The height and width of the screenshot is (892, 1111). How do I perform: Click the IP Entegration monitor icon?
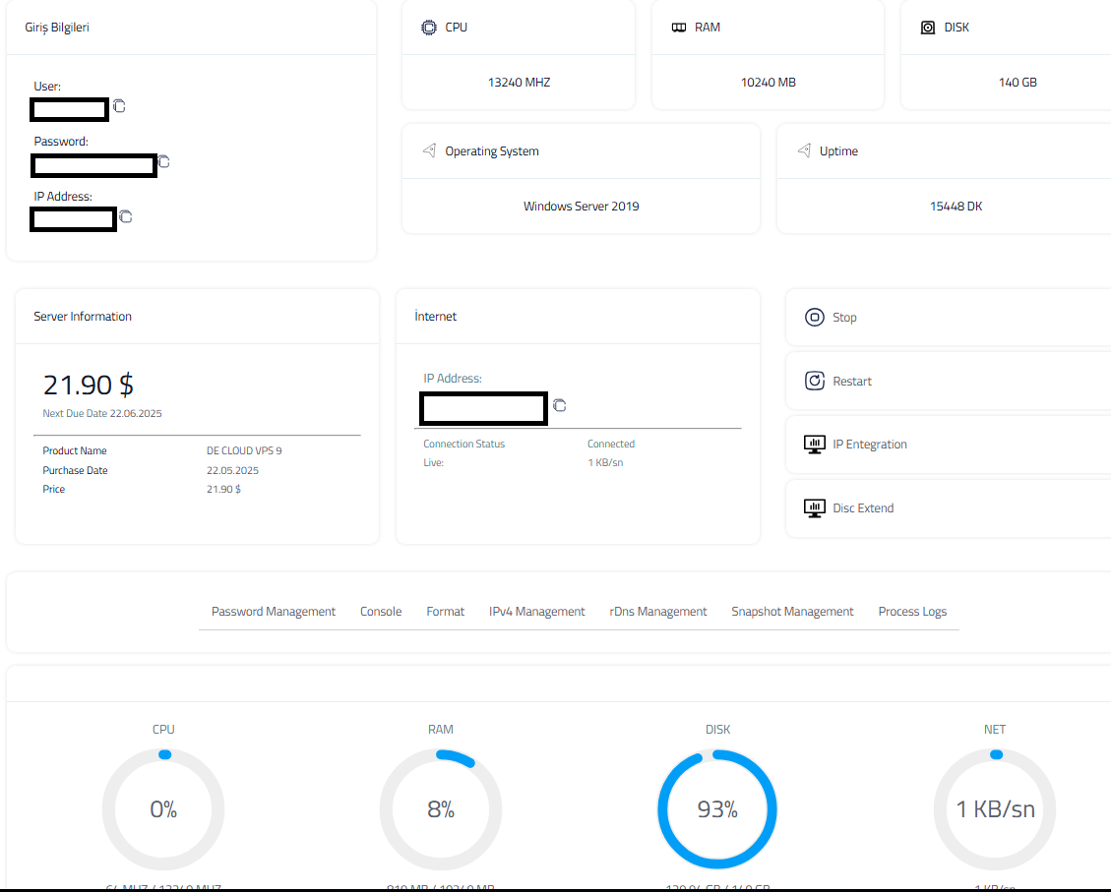815,445
